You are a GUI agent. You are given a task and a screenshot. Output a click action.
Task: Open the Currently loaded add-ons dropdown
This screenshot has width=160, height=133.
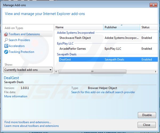28,70
